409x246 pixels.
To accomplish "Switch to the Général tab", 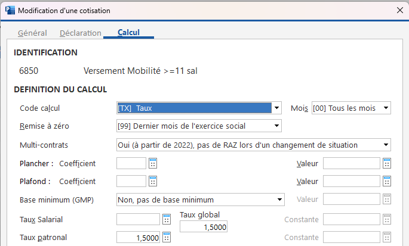I will (32, 33).
